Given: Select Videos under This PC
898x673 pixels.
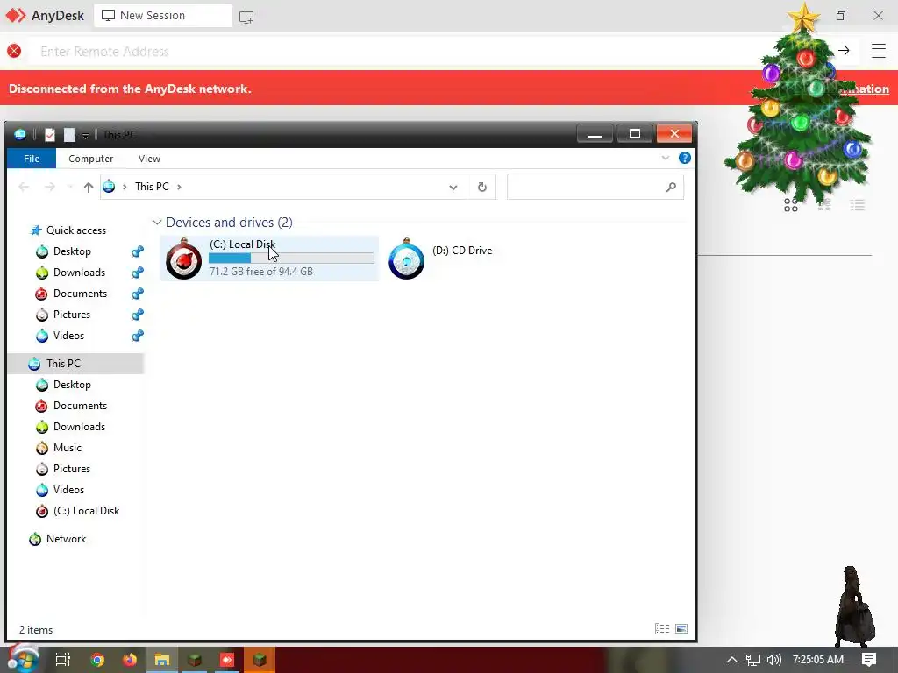Looking at the screenshot, I should (68, 489).
